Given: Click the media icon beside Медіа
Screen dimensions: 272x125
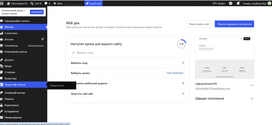Looking at the screenshot, I should (x=1, y=66).
